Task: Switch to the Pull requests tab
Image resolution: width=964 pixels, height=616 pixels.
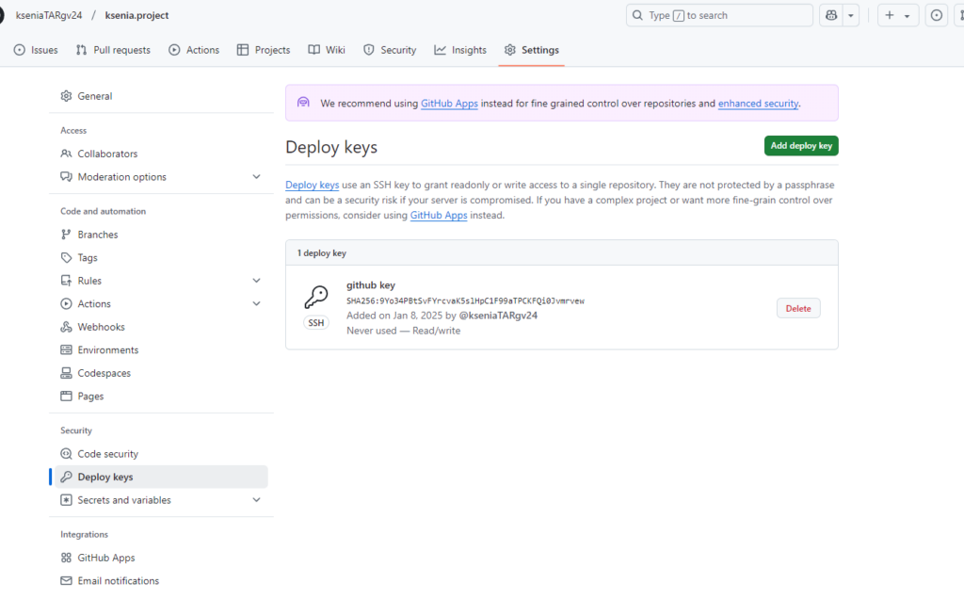Action: coord(113,50)
